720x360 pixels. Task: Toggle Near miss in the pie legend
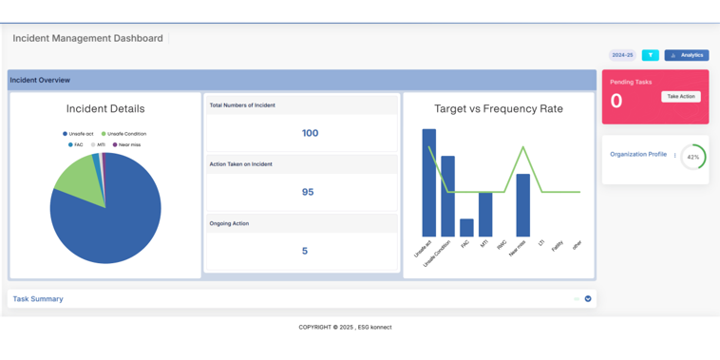pos(126,144)
